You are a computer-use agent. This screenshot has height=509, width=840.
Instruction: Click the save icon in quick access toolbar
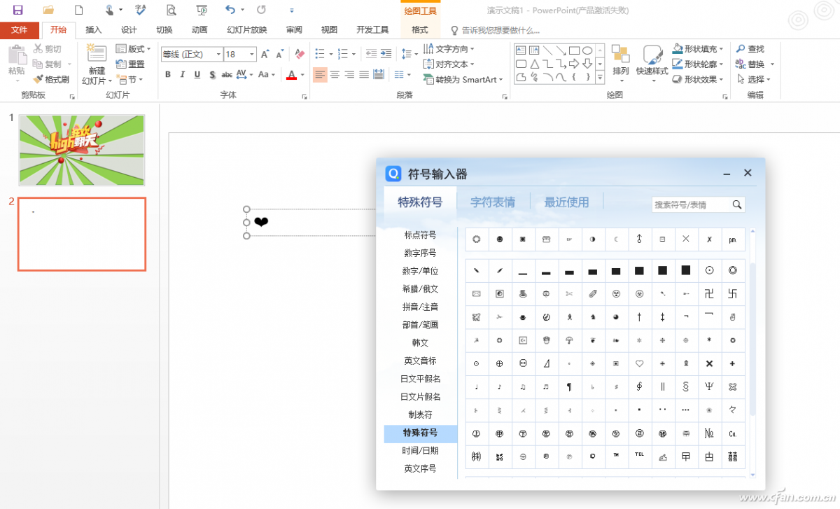click(x=17, y=10)
